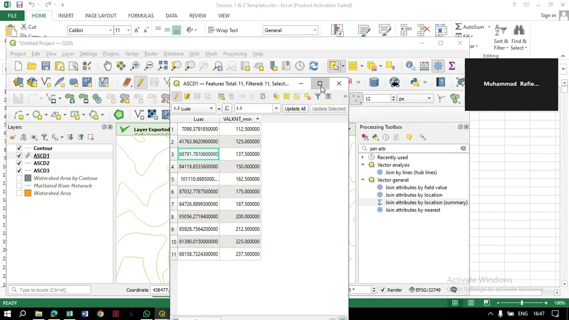Create a new QGIS project
Image resolution: width=569 pixels, height=320 pixels.
click(18, 66)
